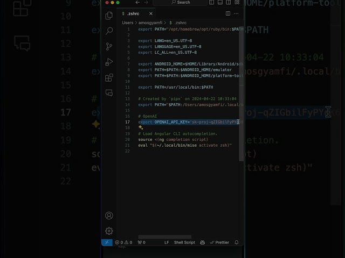Open the notifications bell

(x=237, y=242)
